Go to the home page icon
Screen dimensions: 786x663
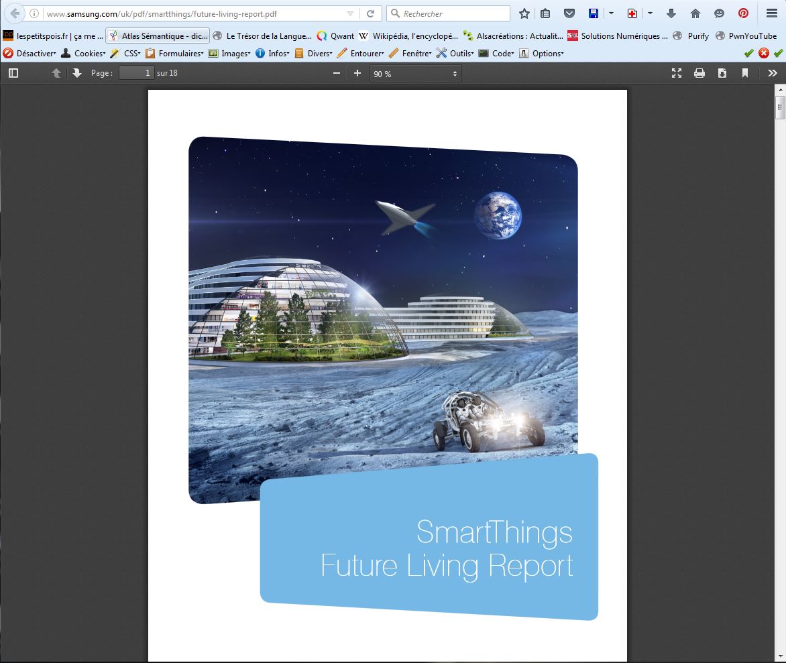click(x=695, y=13)
